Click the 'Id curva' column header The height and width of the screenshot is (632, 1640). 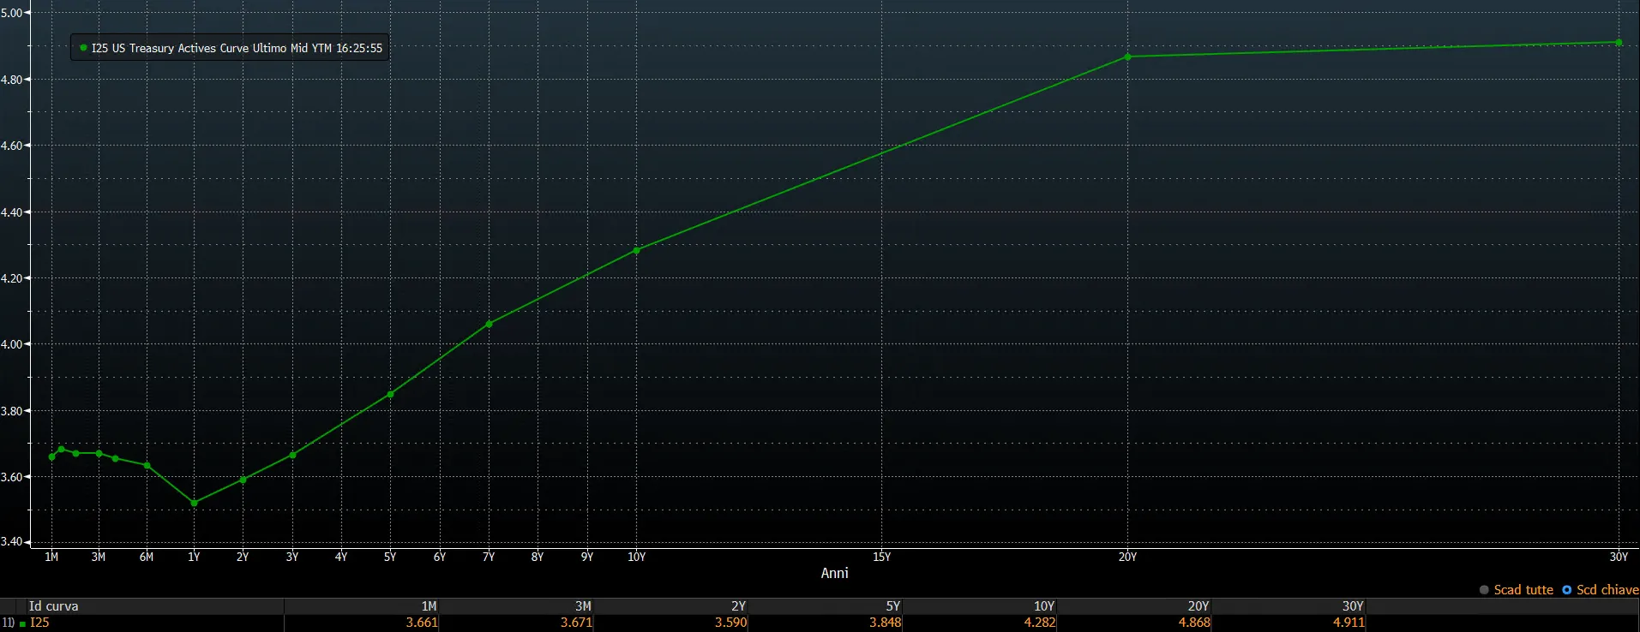53,606
